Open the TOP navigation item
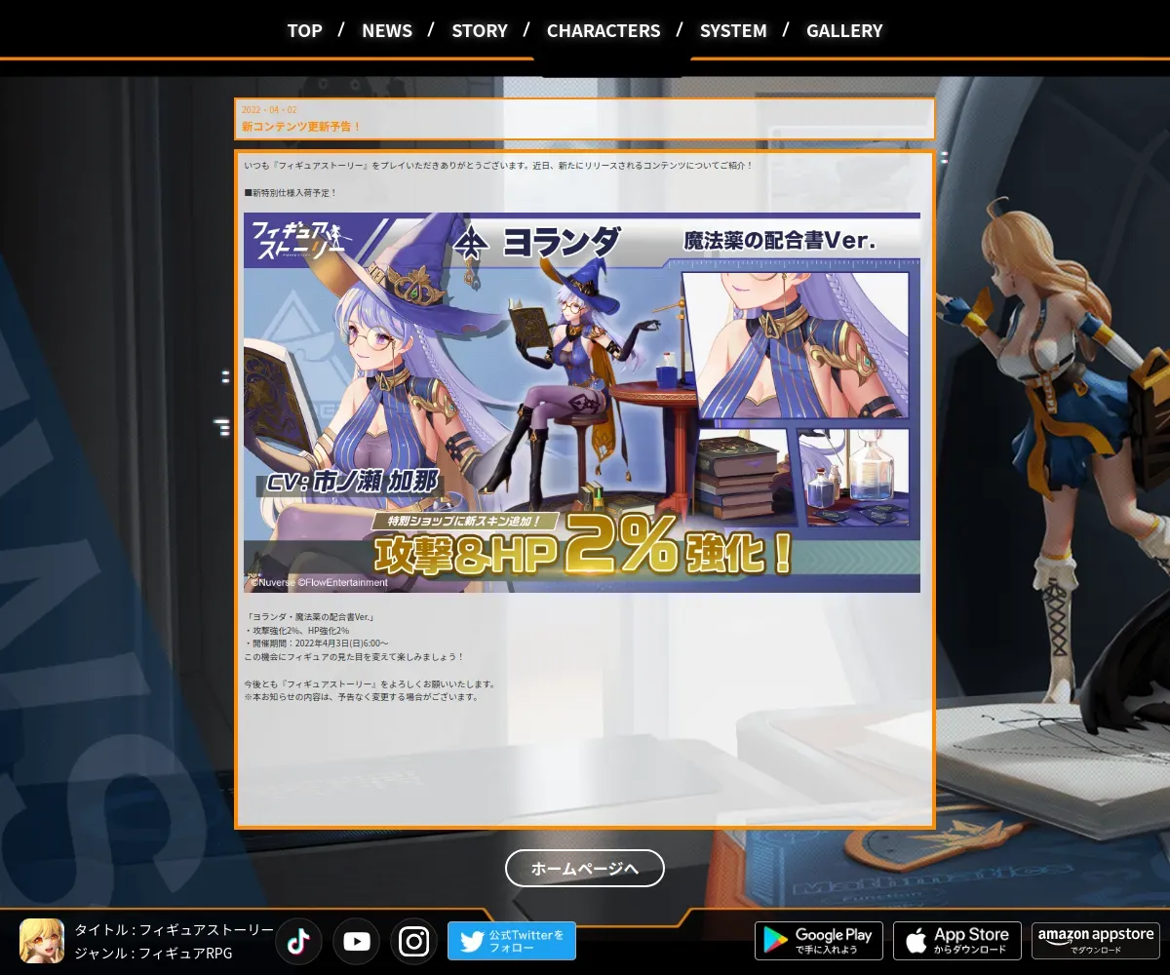This screenshot has height=975, width=1170. (304, 30)
